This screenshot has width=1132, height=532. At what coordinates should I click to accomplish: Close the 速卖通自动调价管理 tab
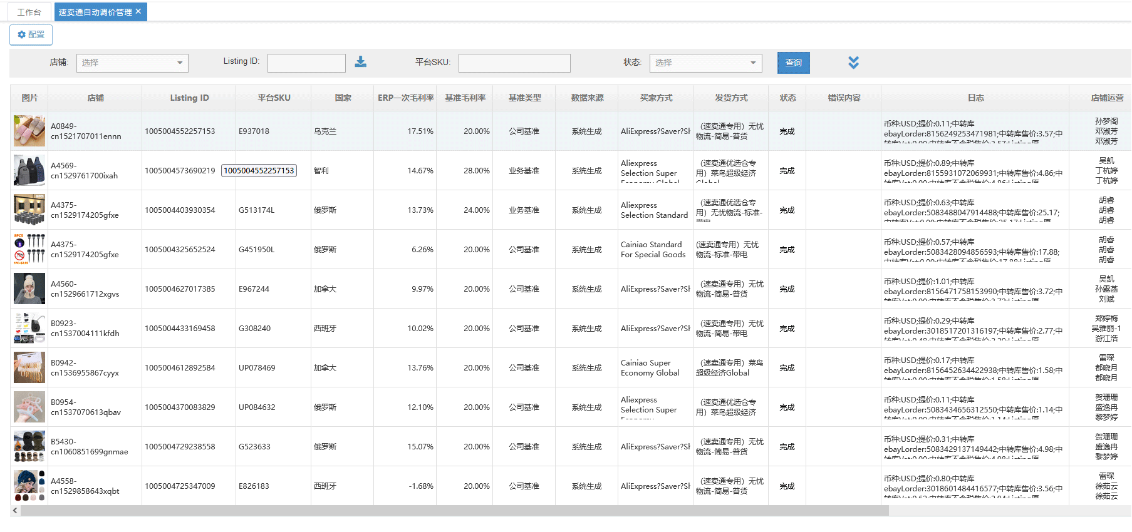[138, 11]
